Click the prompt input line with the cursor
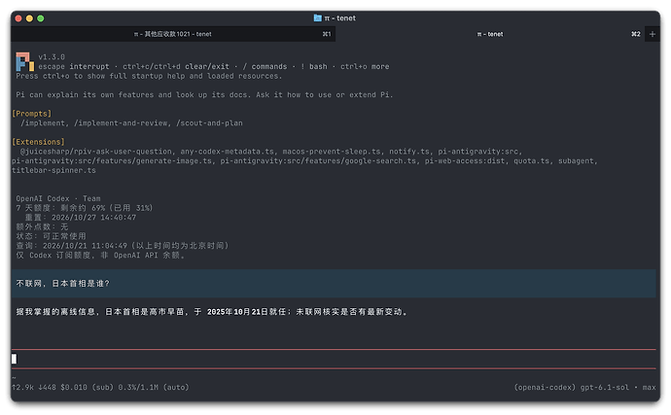Screen dimensions: 671x415 pos(334,359)
